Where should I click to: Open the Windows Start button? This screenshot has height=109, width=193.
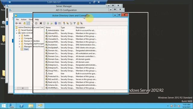click(4, 106)
